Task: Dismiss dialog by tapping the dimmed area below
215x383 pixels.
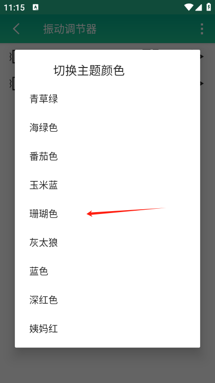Action: [x=107, y=365]
